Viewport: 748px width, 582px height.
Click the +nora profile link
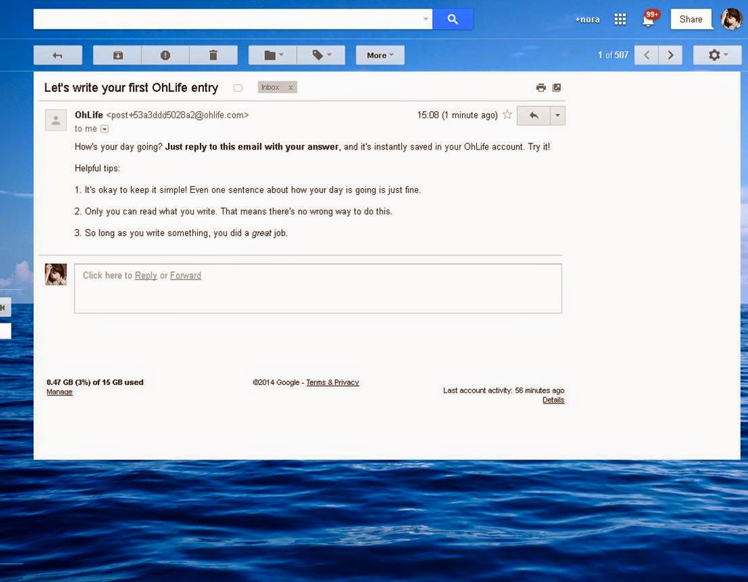587,20
